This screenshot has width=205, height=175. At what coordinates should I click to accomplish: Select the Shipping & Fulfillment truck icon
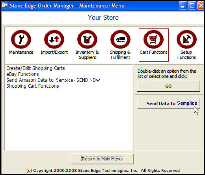[x=120, y=39]
